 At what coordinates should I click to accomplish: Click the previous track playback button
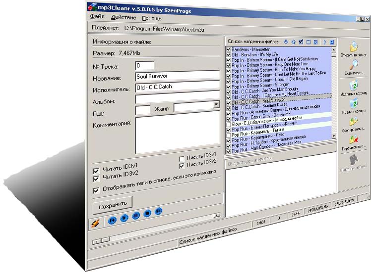(112, 221)
